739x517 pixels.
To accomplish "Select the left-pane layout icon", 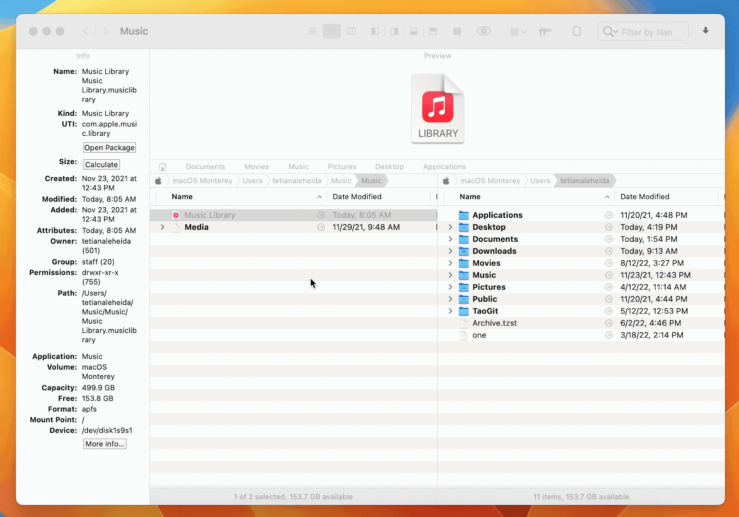I will pyautogui.click(x=375, y=31).
